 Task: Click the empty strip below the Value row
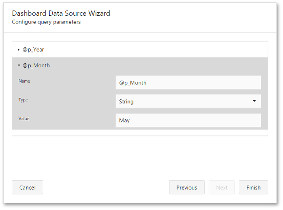click(x=140, y=133)
